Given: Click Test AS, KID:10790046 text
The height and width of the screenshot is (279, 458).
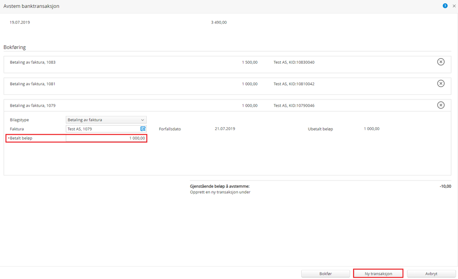Looking at the screenshot, I should tap(294, 105).
